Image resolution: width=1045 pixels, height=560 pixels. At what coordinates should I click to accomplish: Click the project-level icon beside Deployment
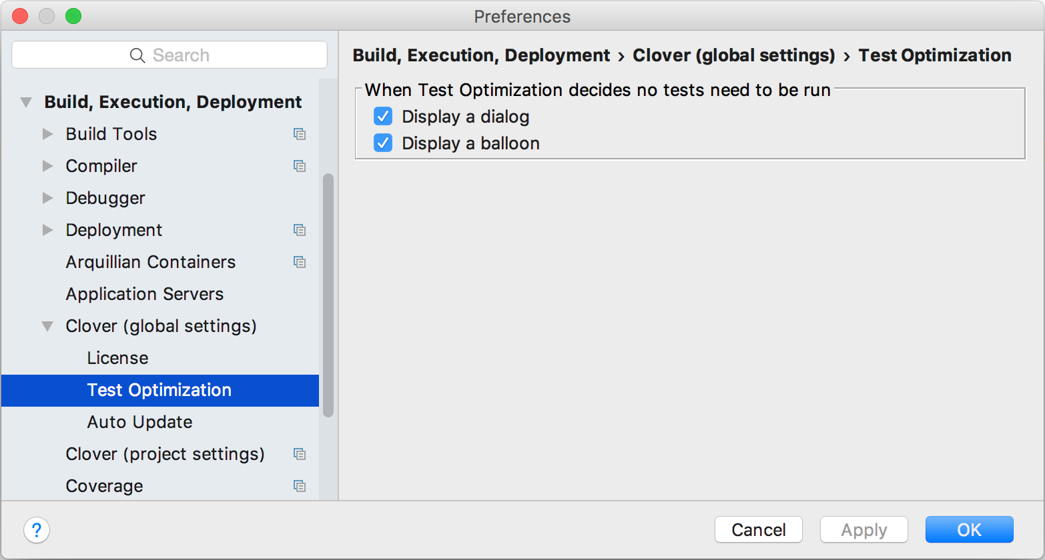coord(300,230)
